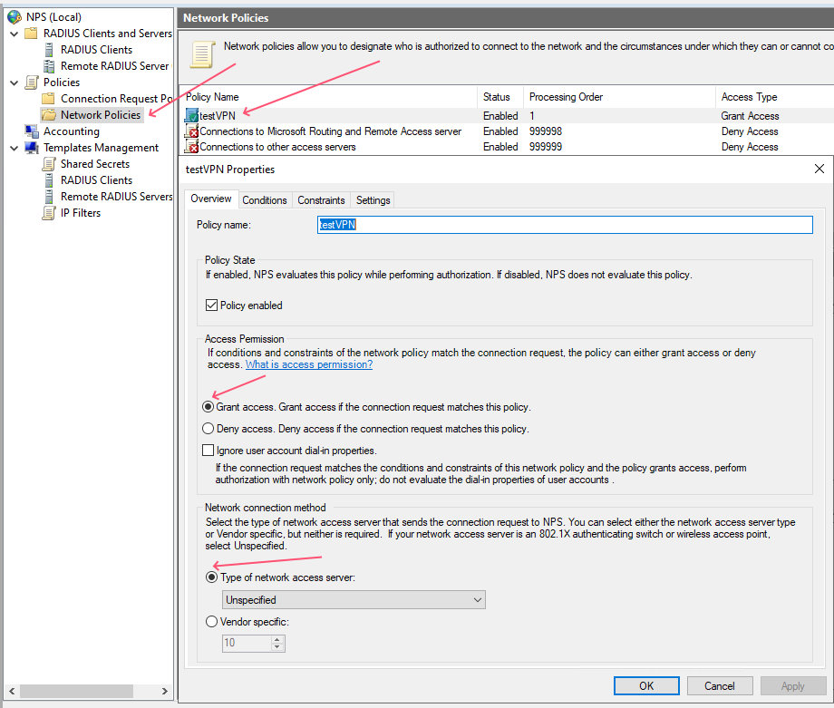834x708 pixels.
Task: Collapse the Policies tree node
Action: click(x=14, y=82)
